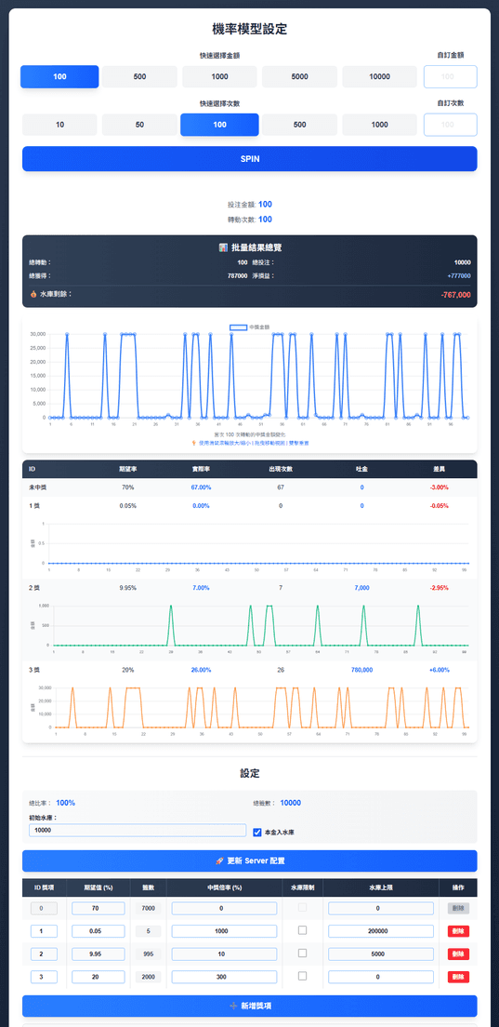Image resolution: width=499 pixels, height=1027 pixels.
Task: Choose spin count 1000 in count row
Action: [379, 125]
